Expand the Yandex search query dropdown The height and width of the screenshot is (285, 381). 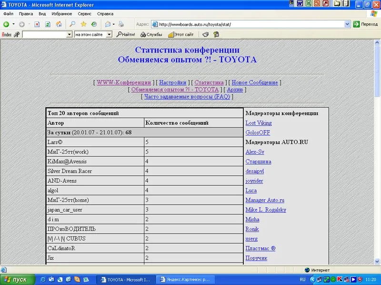click(69, 35)
